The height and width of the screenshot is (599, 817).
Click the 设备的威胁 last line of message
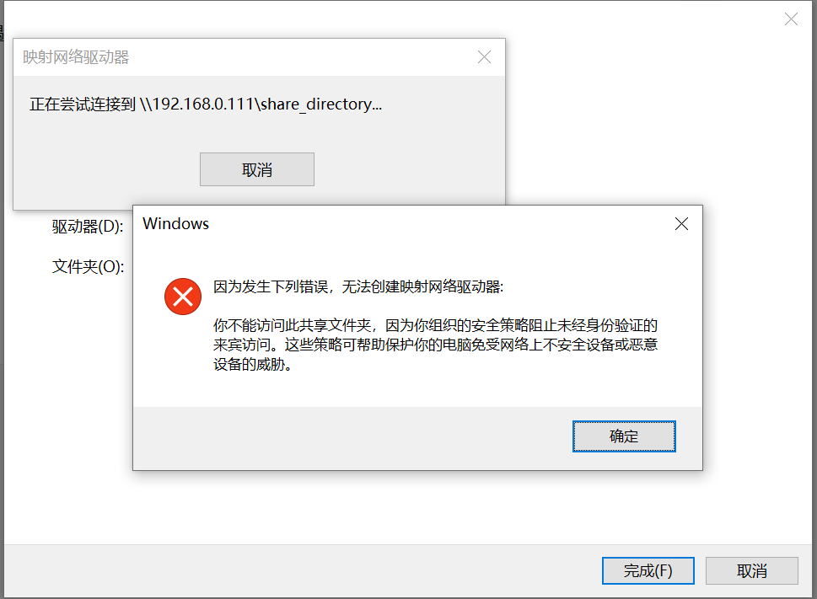(x=251, y=364)
